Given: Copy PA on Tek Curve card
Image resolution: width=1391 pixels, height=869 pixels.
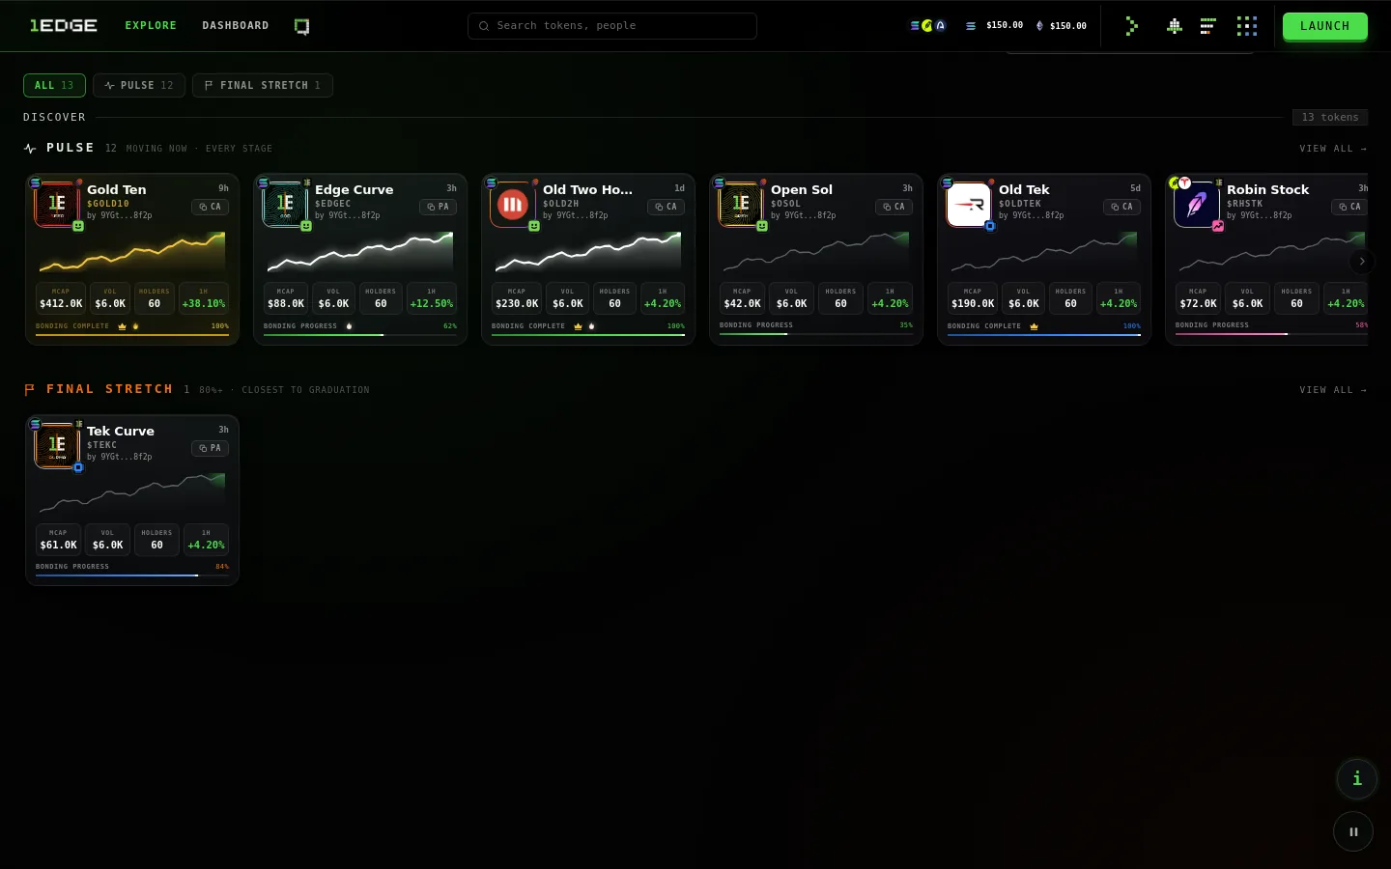Looking at the screenshot, I should [210, 448].
